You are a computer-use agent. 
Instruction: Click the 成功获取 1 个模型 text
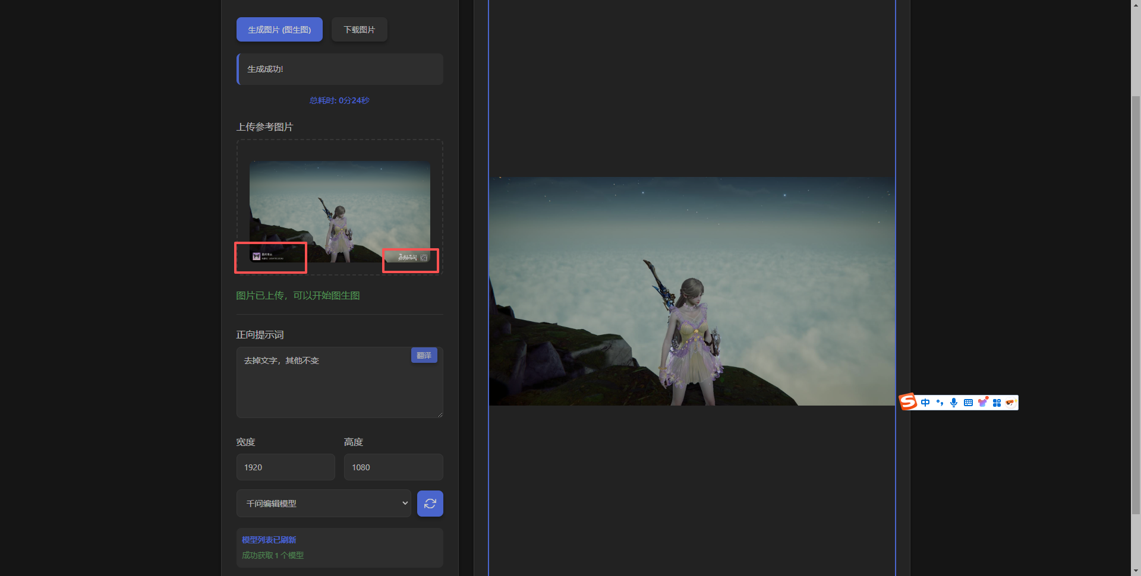(x=272, y=555)
